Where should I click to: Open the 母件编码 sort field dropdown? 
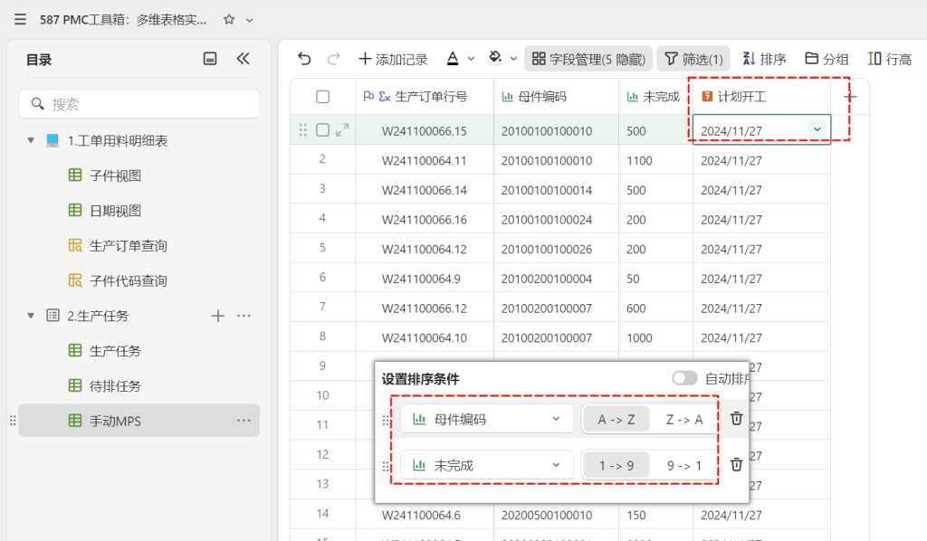point(486,419)
